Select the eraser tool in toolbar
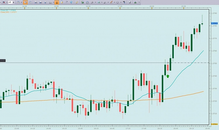Viewport: 219px width, 130px height. click(x=130, y=2)
